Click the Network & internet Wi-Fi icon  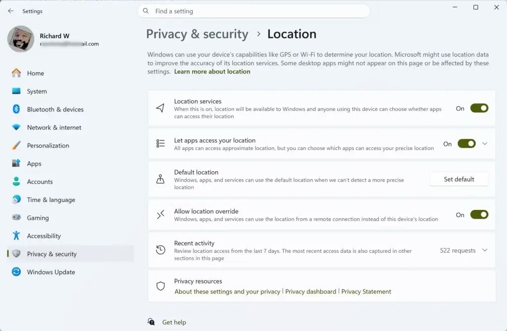click(x=16, y=127)
